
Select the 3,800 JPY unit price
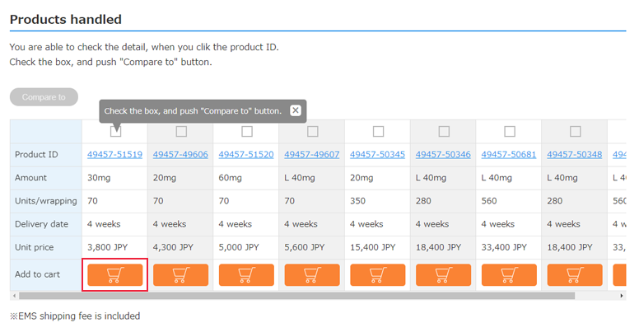pos(108,247)
